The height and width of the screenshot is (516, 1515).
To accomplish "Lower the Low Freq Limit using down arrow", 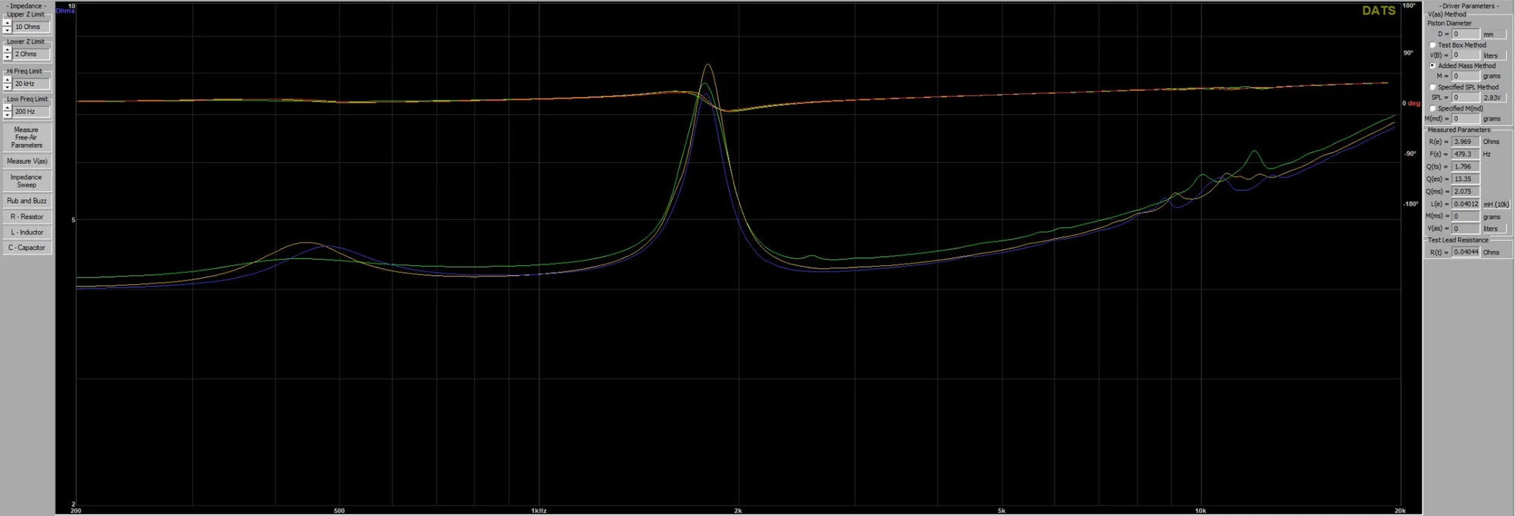I will click(8, 114).
